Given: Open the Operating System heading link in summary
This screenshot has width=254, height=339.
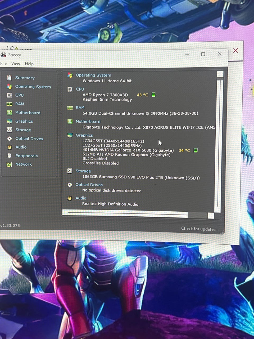Looking at the screenshot, I should 93,75.
